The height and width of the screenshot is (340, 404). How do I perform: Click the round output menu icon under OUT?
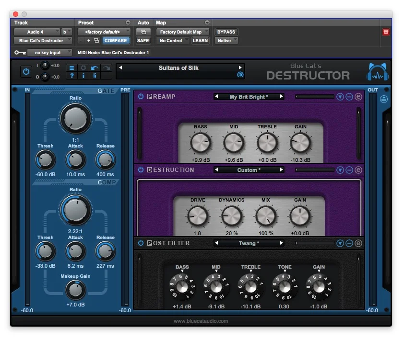coord(384,99)
